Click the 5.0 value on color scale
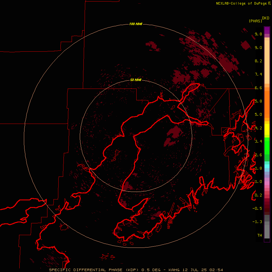Image resolution: width=272 pixels, height=272 pixels. (258, 115)
